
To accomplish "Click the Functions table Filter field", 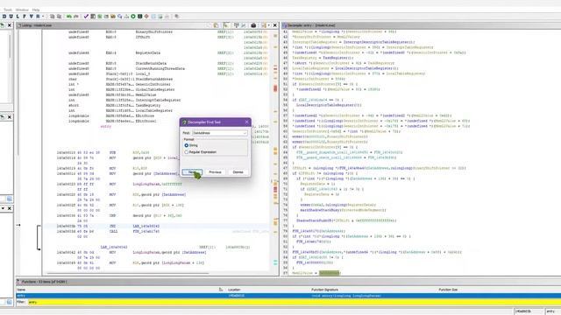I will tap(294, 302).
